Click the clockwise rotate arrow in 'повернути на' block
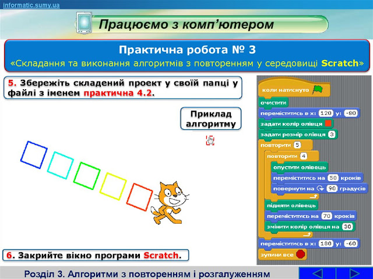Viewport: 373px width, 279px height. (321, 189)
